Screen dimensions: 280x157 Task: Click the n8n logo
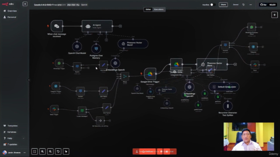pos(8,4)
